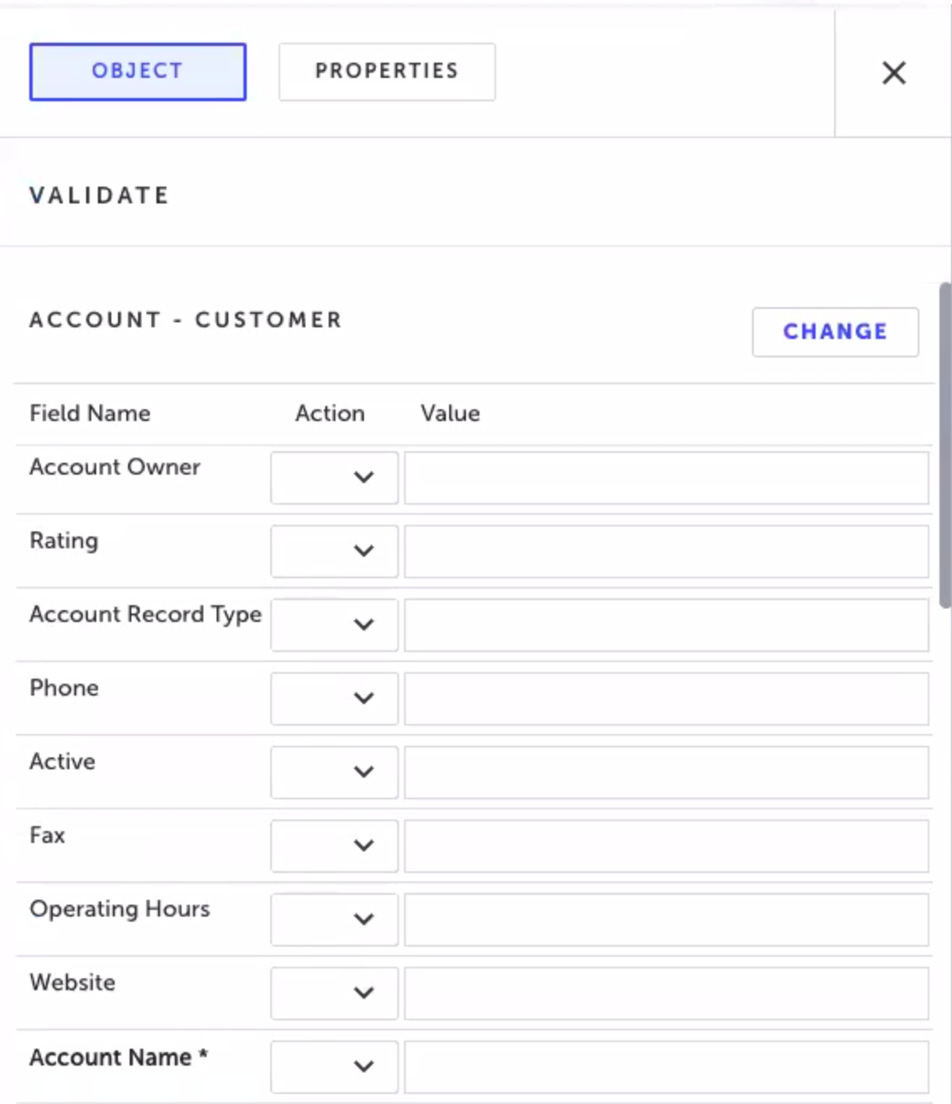Switch to the Object tab

click(138, 72)
